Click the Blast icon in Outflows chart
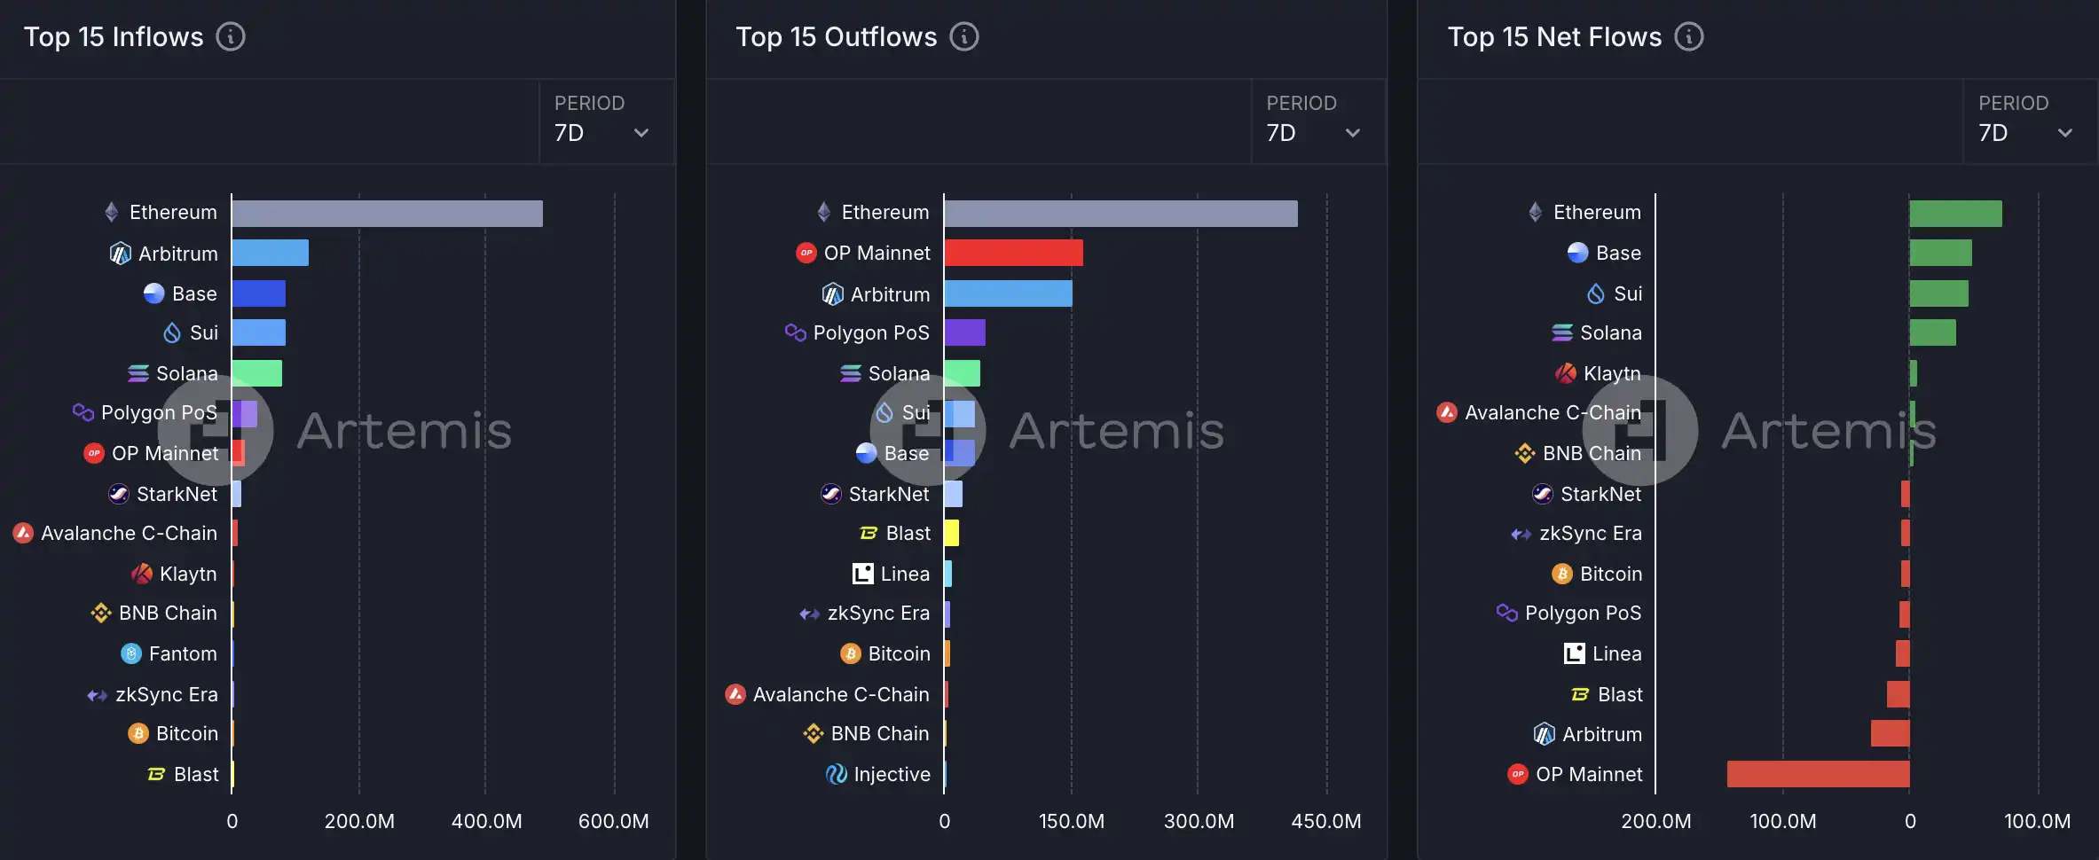 [869, 533]
